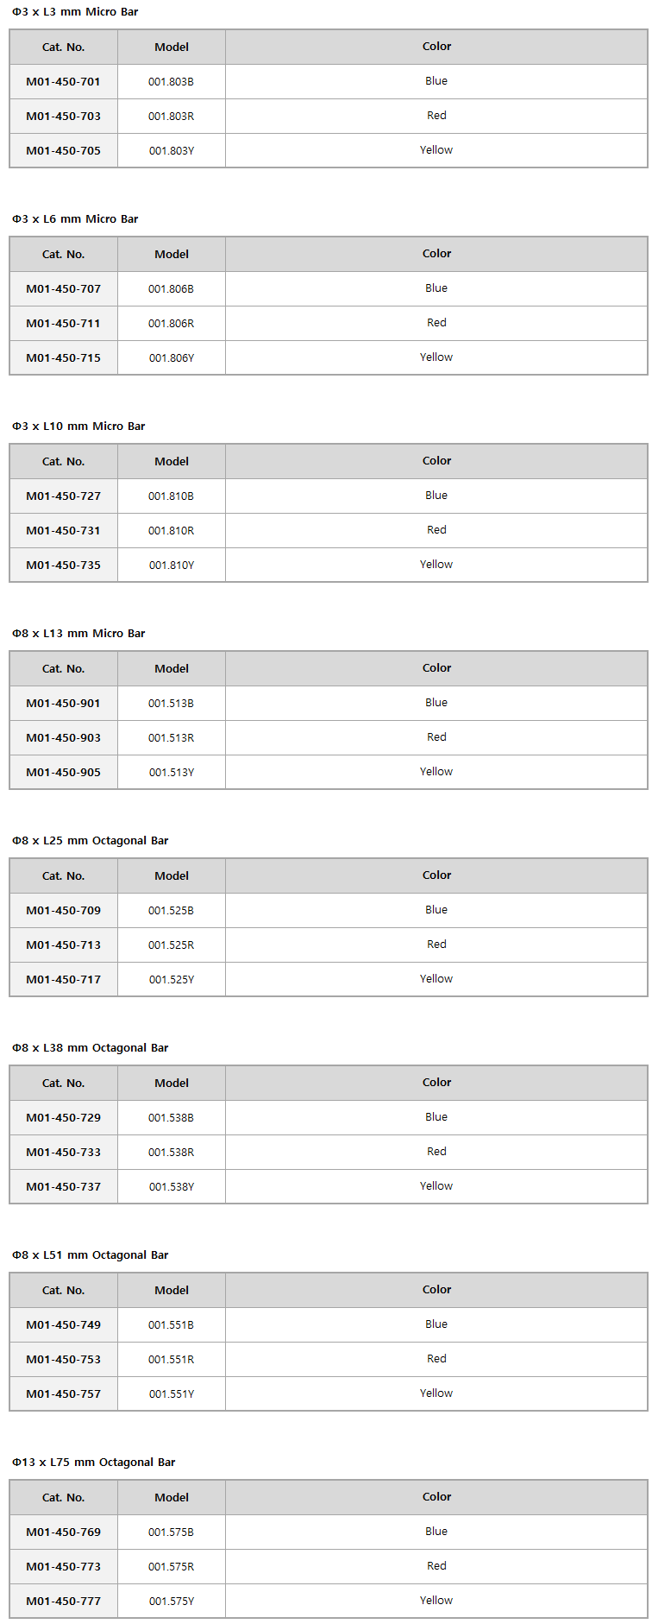Click model 001.575Y cell
Viewport: 652px width, 1624px height.
click(171, 1602)
